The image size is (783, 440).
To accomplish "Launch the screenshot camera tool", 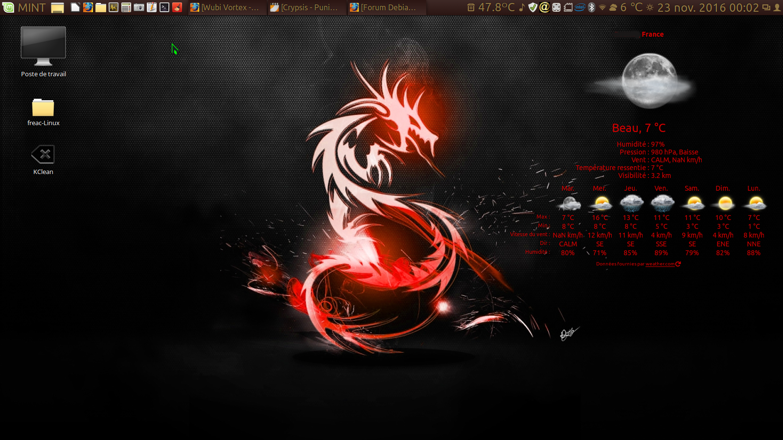I will pyautogui.click(x=139, y=7).
